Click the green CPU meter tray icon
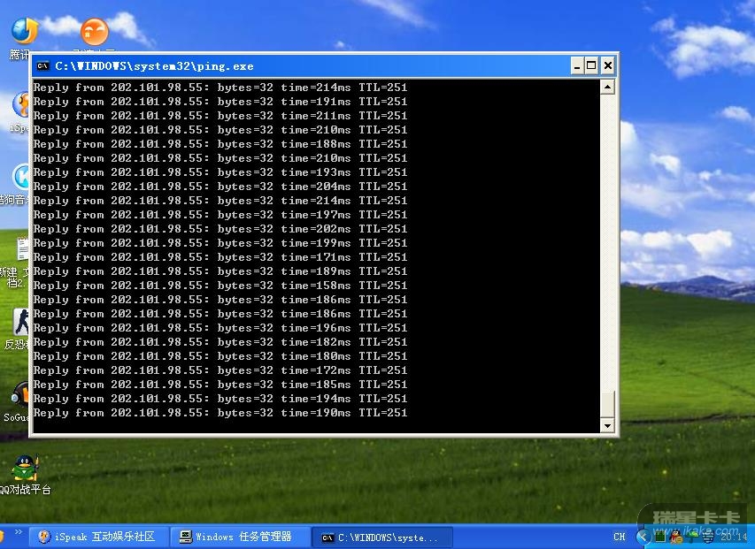 660,537
